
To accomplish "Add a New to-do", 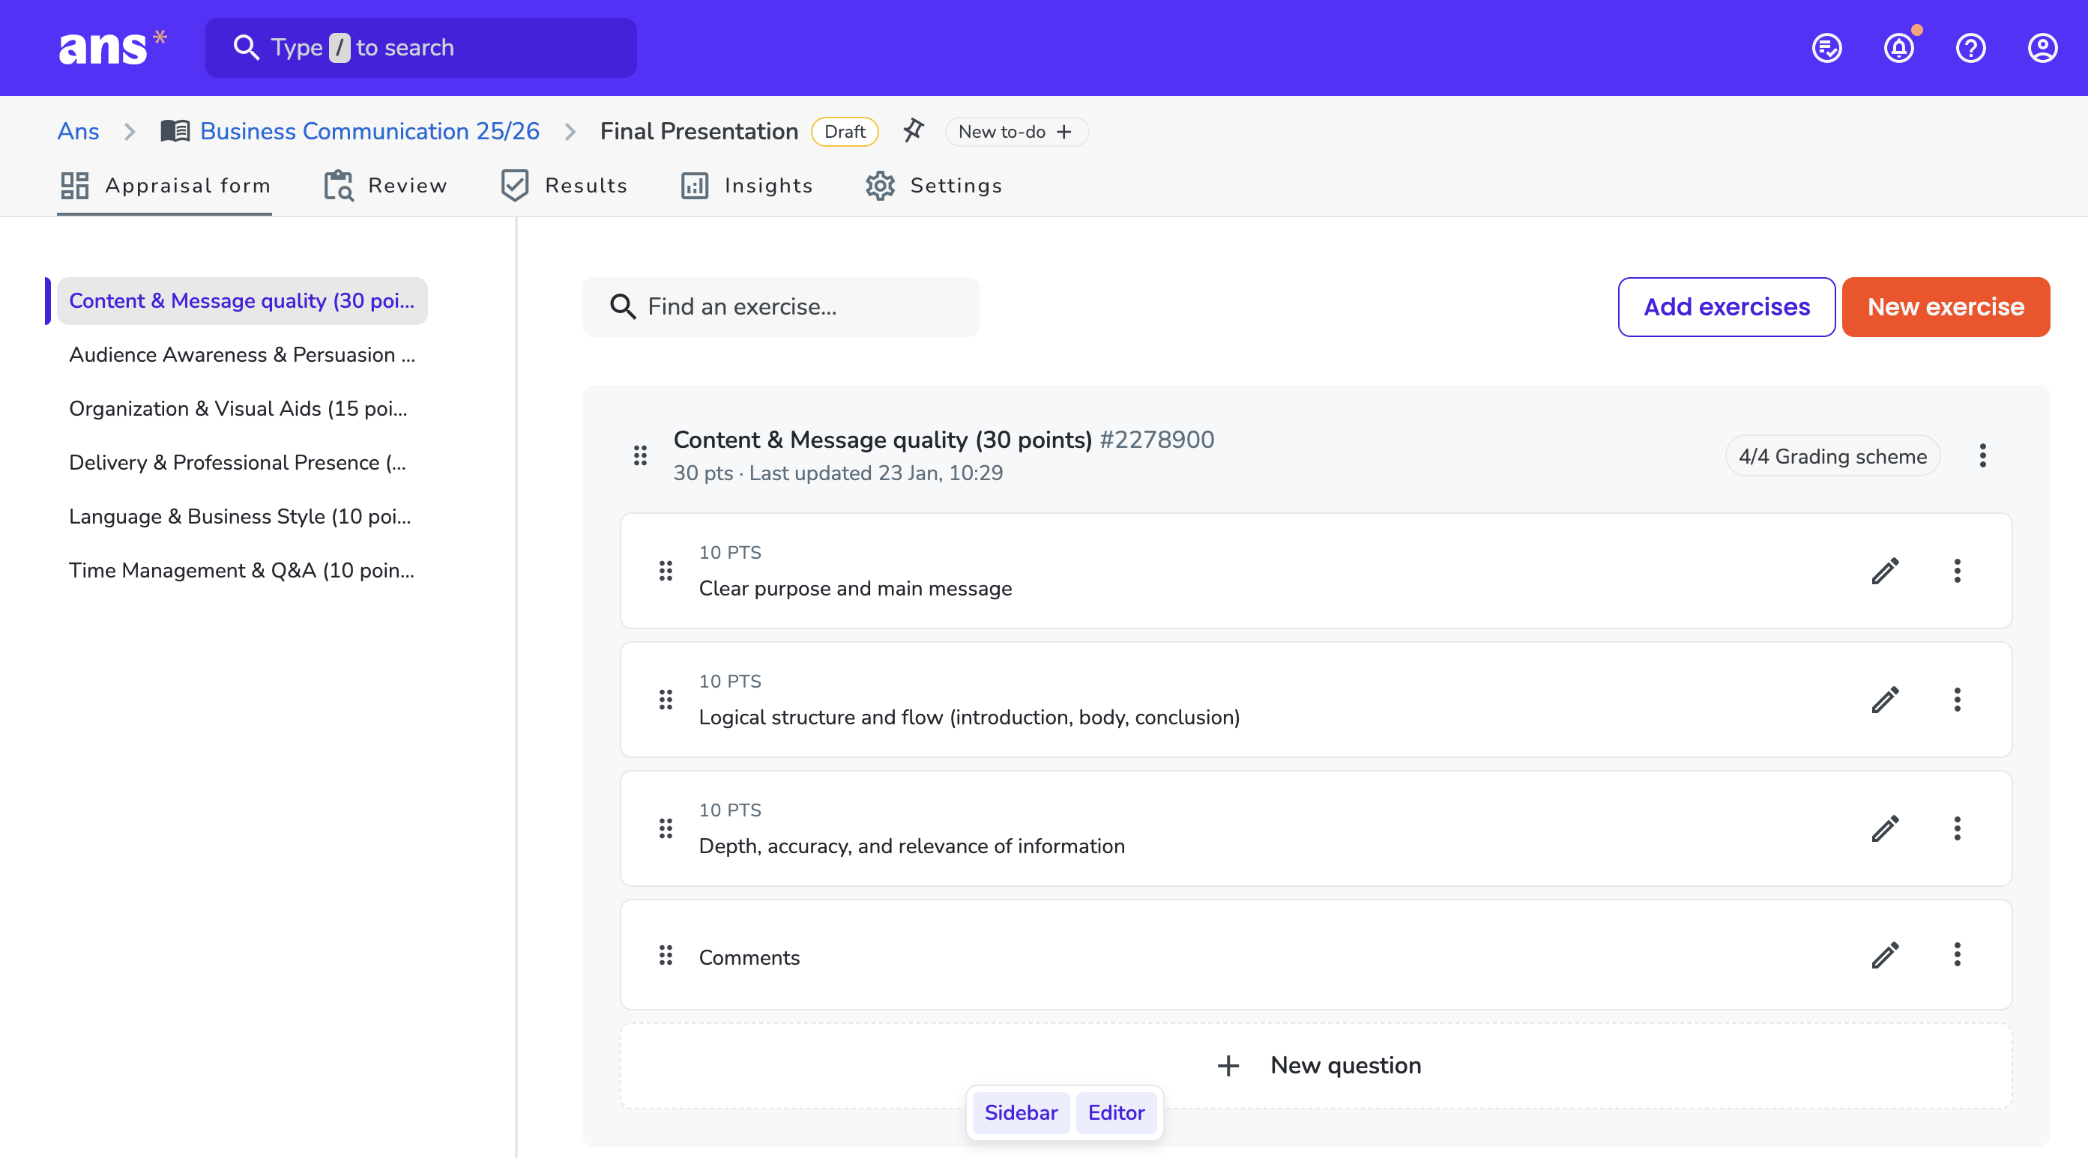I will pos(1016,131).
